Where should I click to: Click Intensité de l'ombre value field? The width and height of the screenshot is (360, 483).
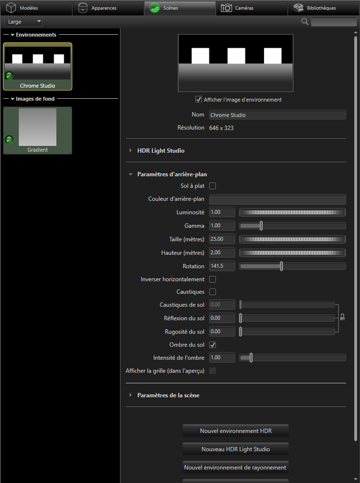(x=222, y=357)
